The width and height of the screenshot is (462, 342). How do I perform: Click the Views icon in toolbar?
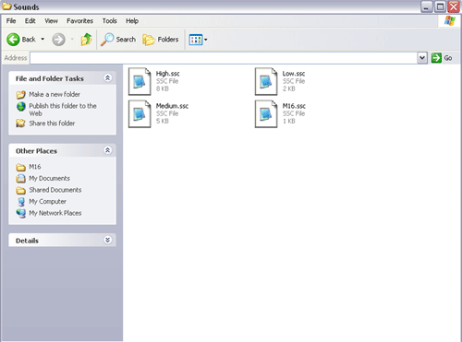pos(196,40)
